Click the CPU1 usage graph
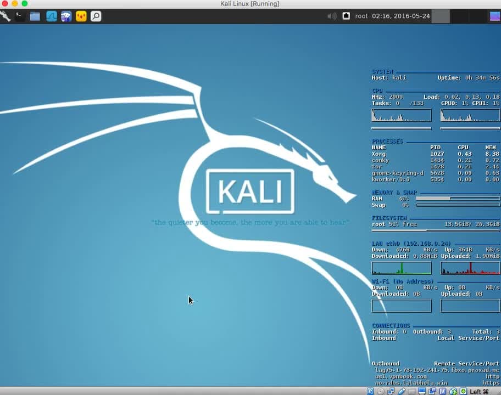The width and height of the screenshot is (501, 395). point(470,115)
